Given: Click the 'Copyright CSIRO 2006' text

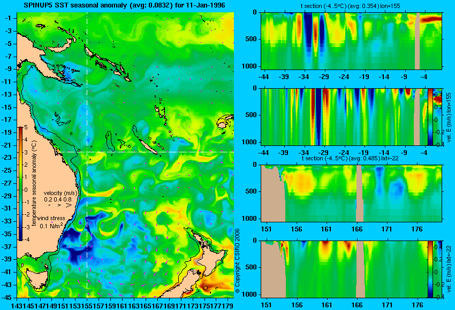Looking at the screenshot, I should (237, 261).
